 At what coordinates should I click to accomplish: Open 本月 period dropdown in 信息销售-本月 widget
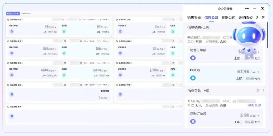tap(86, 41)
